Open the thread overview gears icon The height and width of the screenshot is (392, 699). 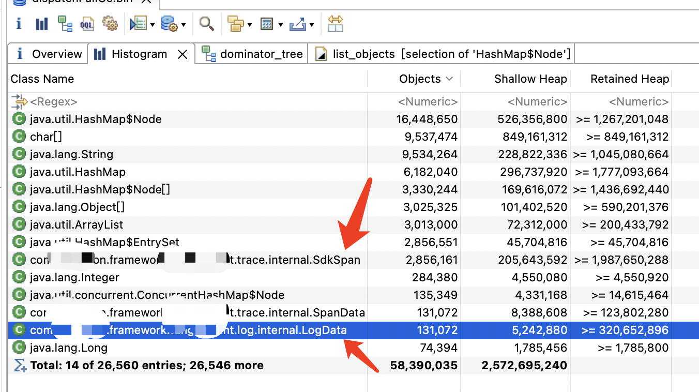(x=110, y=24)
